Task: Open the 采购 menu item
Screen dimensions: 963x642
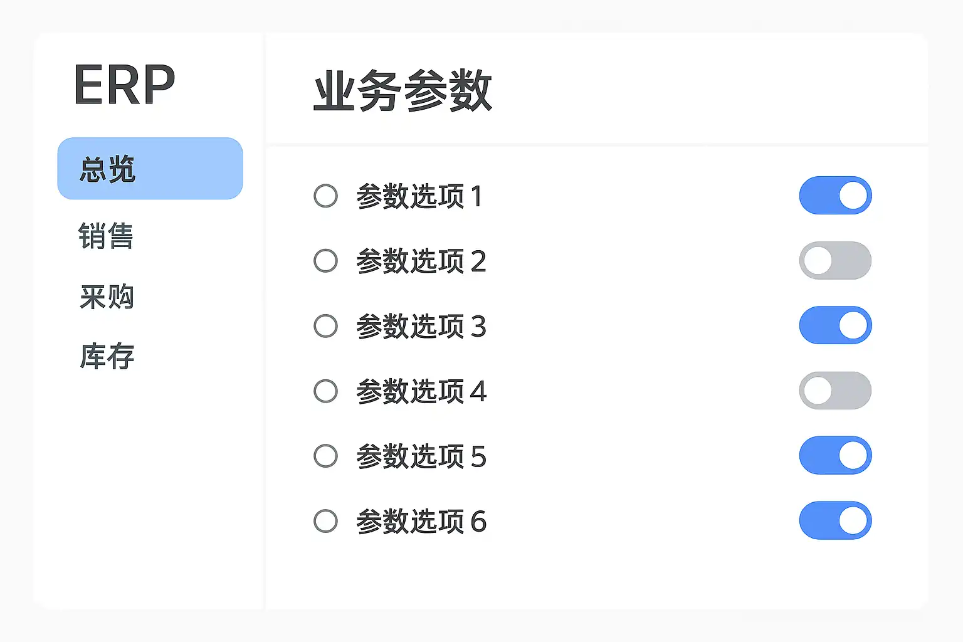Action: pos(107,297)
